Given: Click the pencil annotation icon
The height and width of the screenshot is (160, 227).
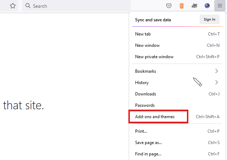Looking at the screenshot, I should (x=198, y=82).
